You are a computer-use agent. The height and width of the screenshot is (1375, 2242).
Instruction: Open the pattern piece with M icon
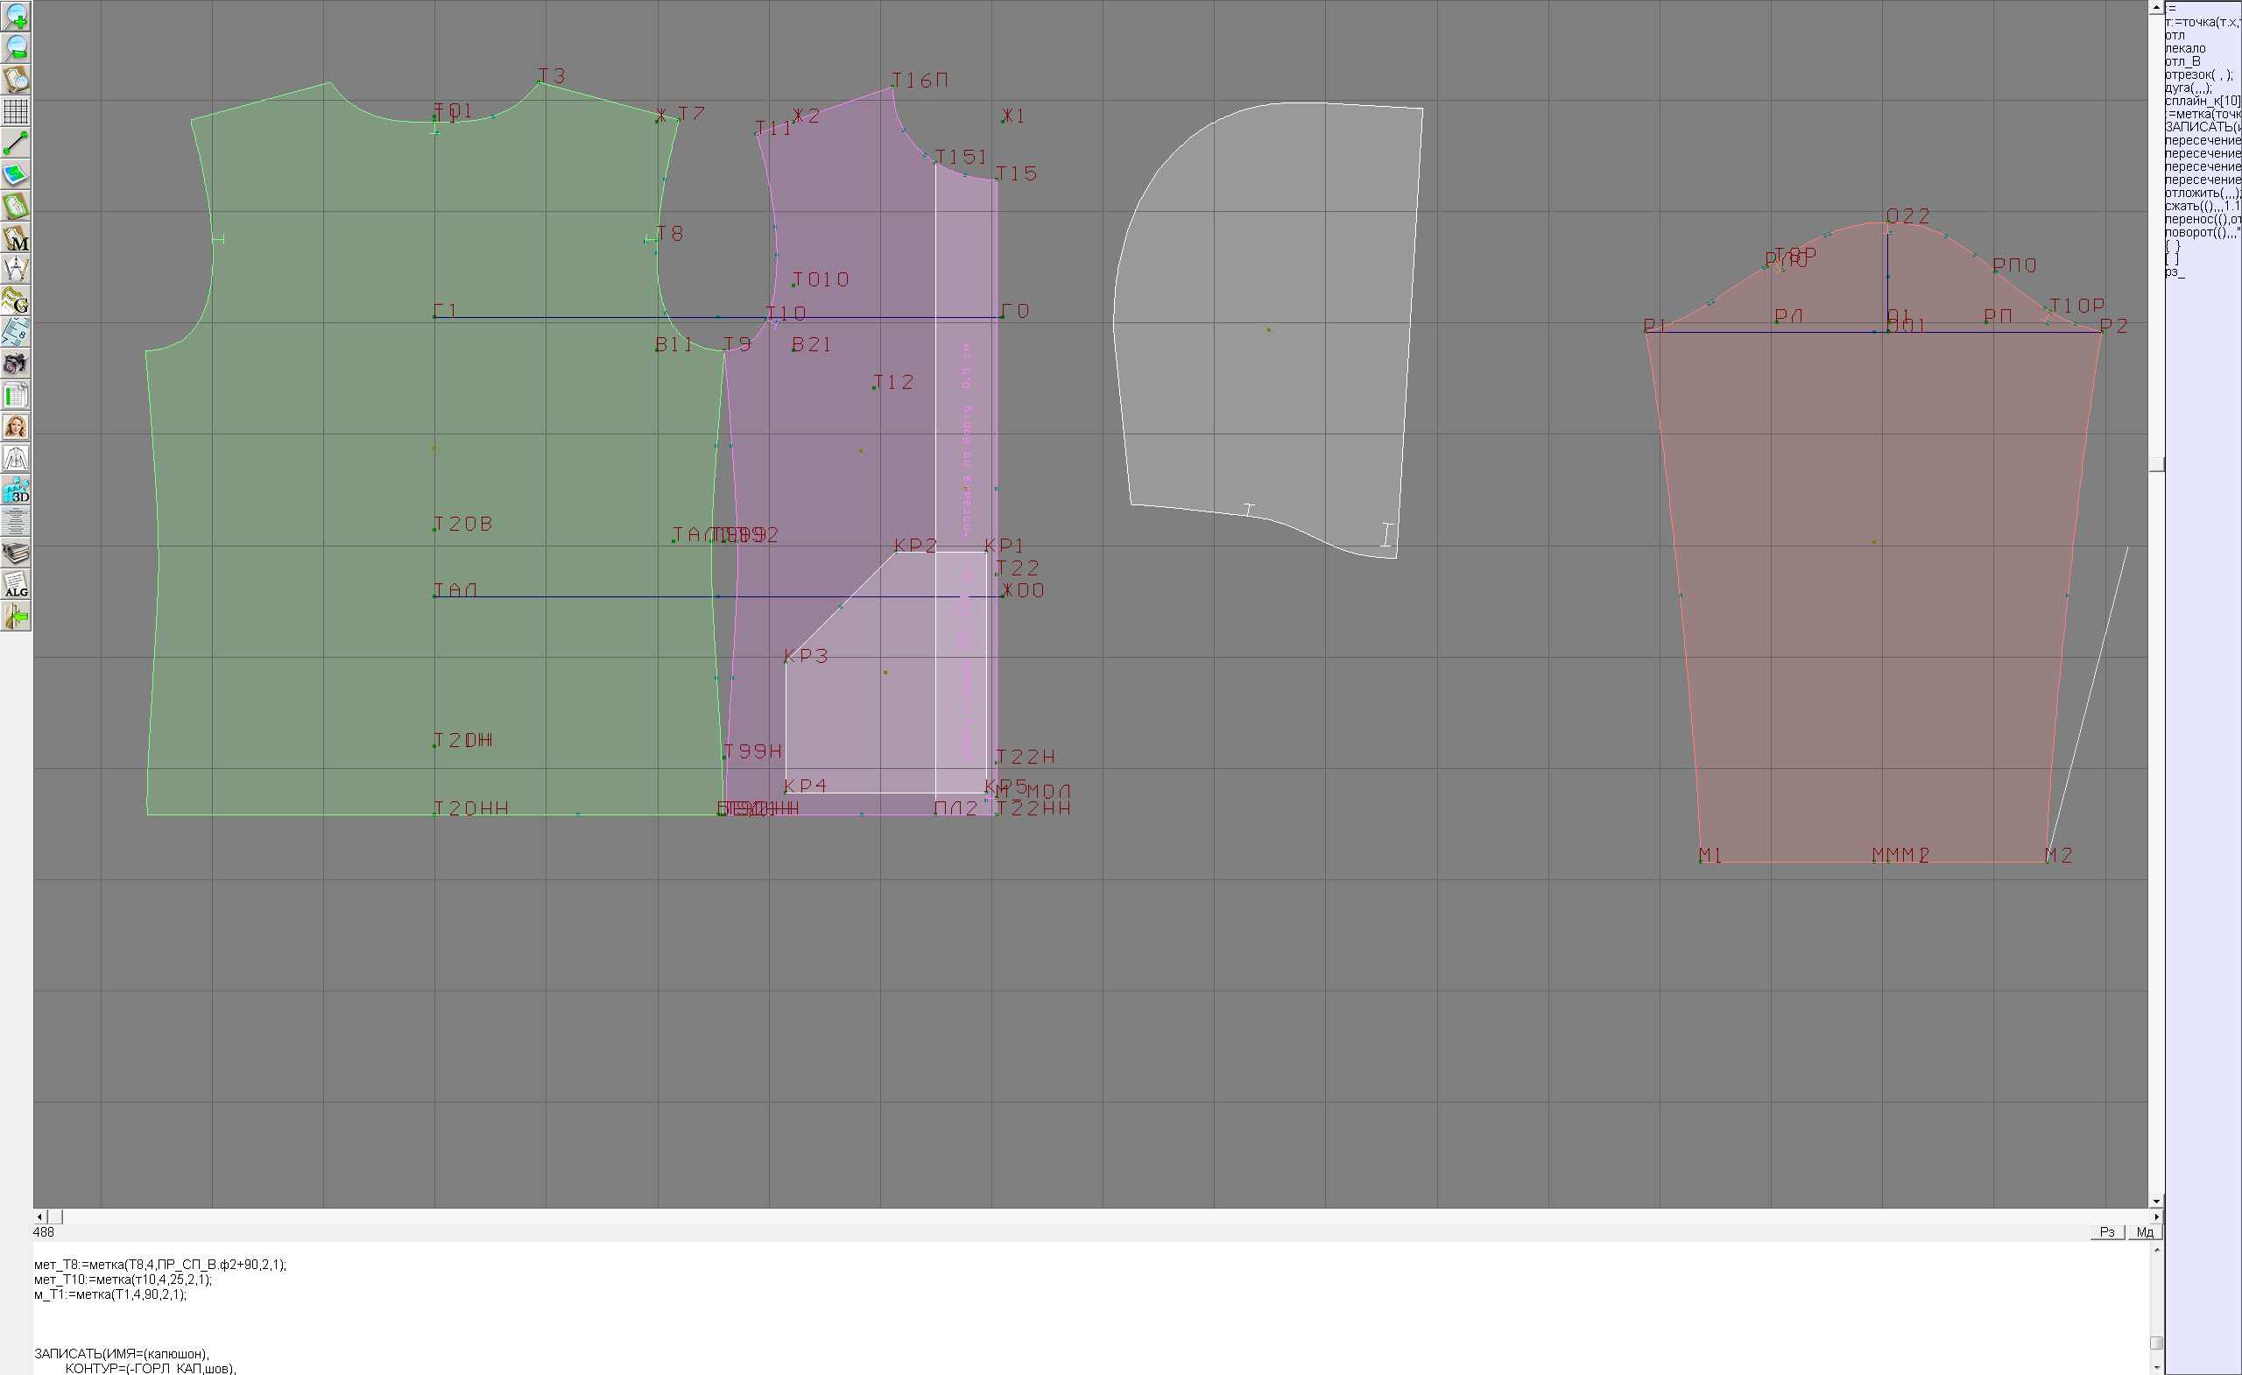tap(16, 237)
